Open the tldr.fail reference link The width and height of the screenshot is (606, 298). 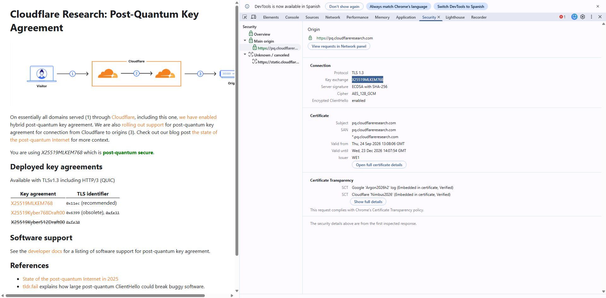(30, 286)
